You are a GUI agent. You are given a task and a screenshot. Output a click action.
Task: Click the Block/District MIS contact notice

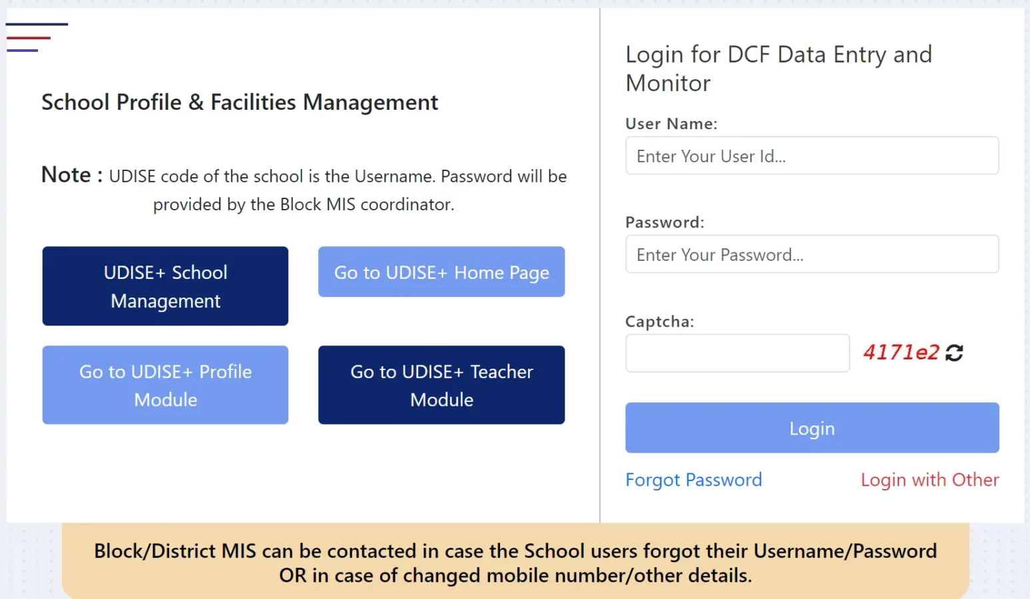(515, 562)
